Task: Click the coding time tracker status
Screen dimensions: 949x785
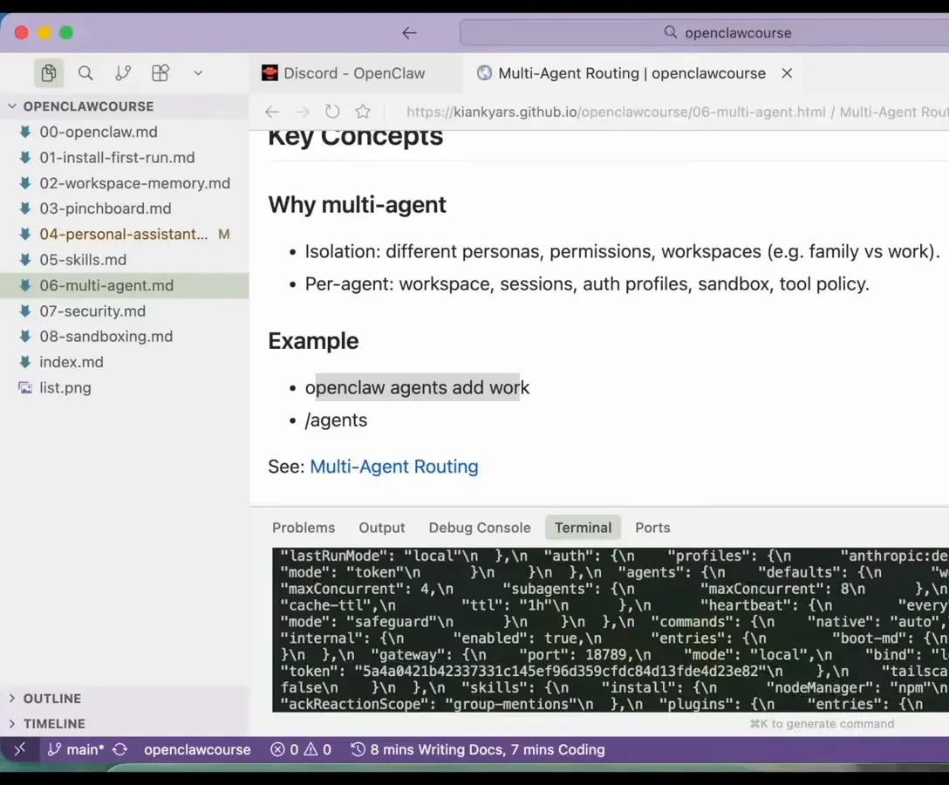Action: point(477,749)
